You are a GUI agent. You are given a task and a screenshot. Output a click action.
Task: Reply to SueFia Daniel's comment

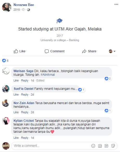pos(25,94)
